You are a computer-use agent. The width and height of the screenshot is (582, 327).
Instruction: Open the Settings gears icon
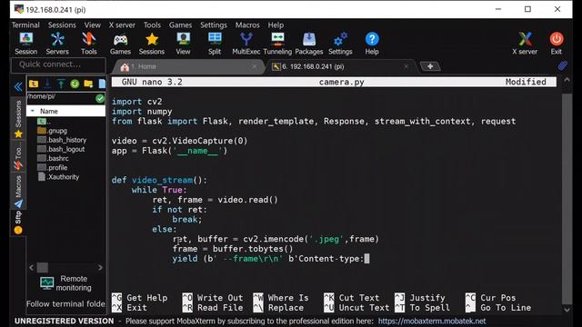point(340,44)
